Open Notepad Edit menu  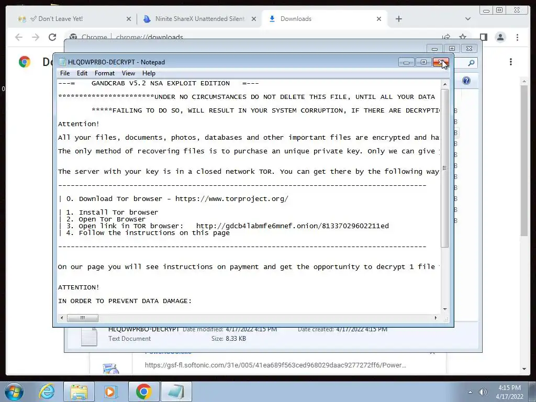pos(82,73)
